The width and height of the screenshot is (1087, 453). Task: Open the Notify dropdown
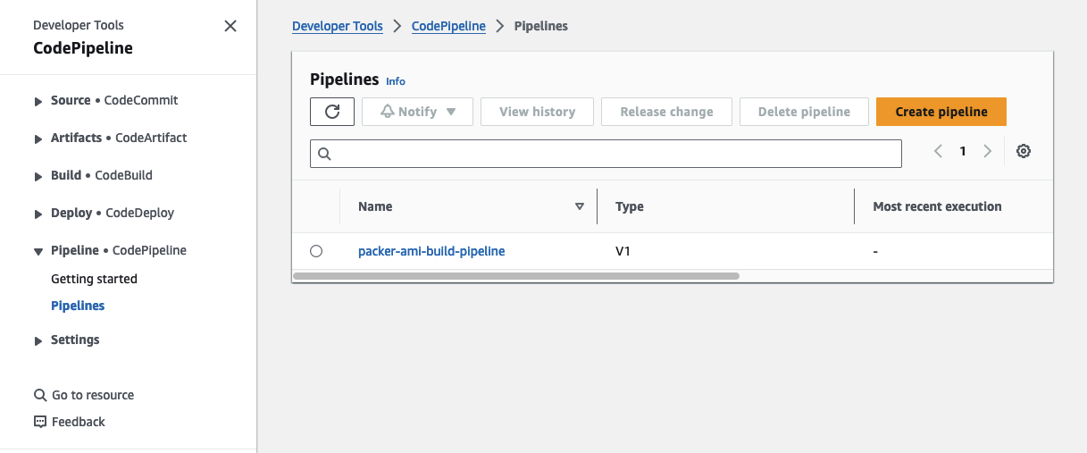point(417,112)
